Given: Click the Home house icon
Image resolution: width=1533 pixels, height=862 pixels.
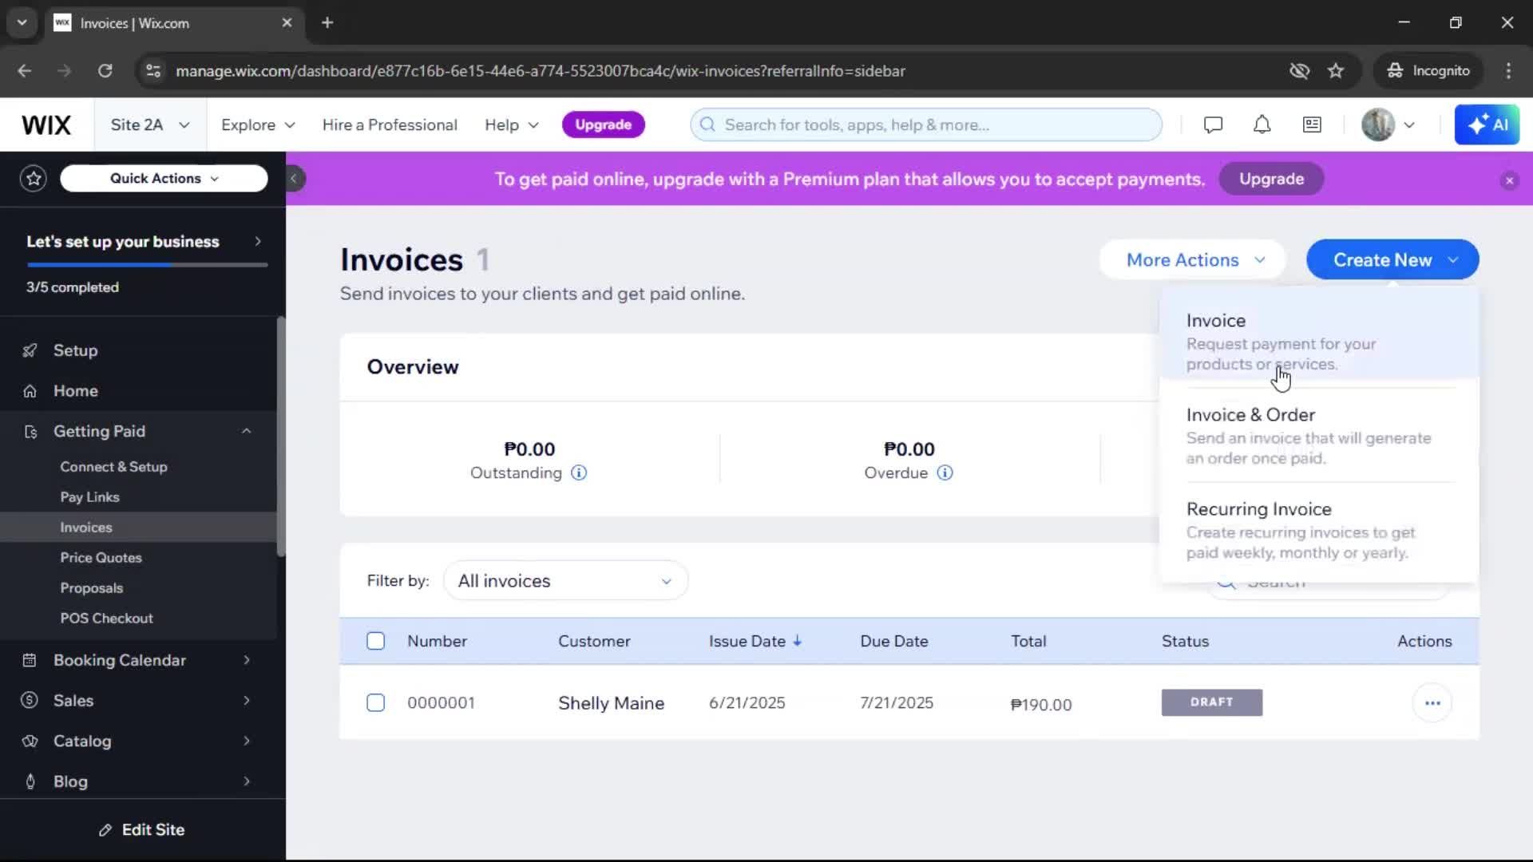Looking at the screenshot, I should point(30,391).
